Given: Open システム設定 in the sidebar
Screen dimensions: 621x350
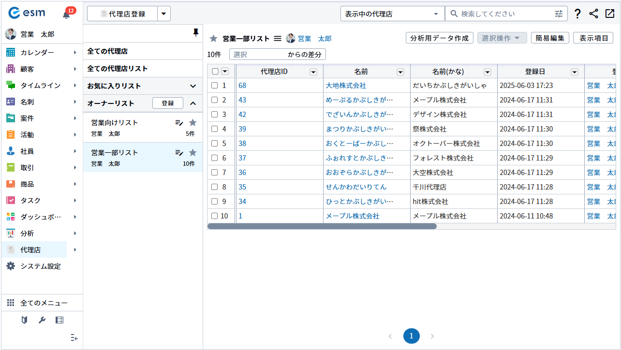Looking at the screenshot, I should point(42,266).
